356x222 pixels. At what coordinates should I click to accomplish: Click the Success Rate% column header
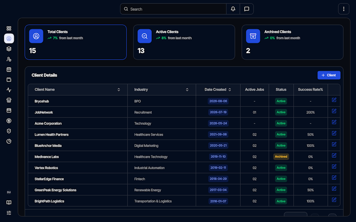click(311, 89)
